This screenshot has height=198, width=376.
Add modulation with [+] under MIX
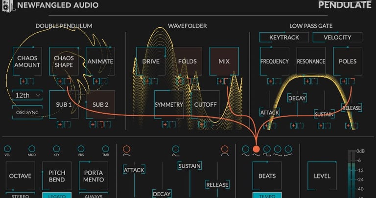point(220,81)
